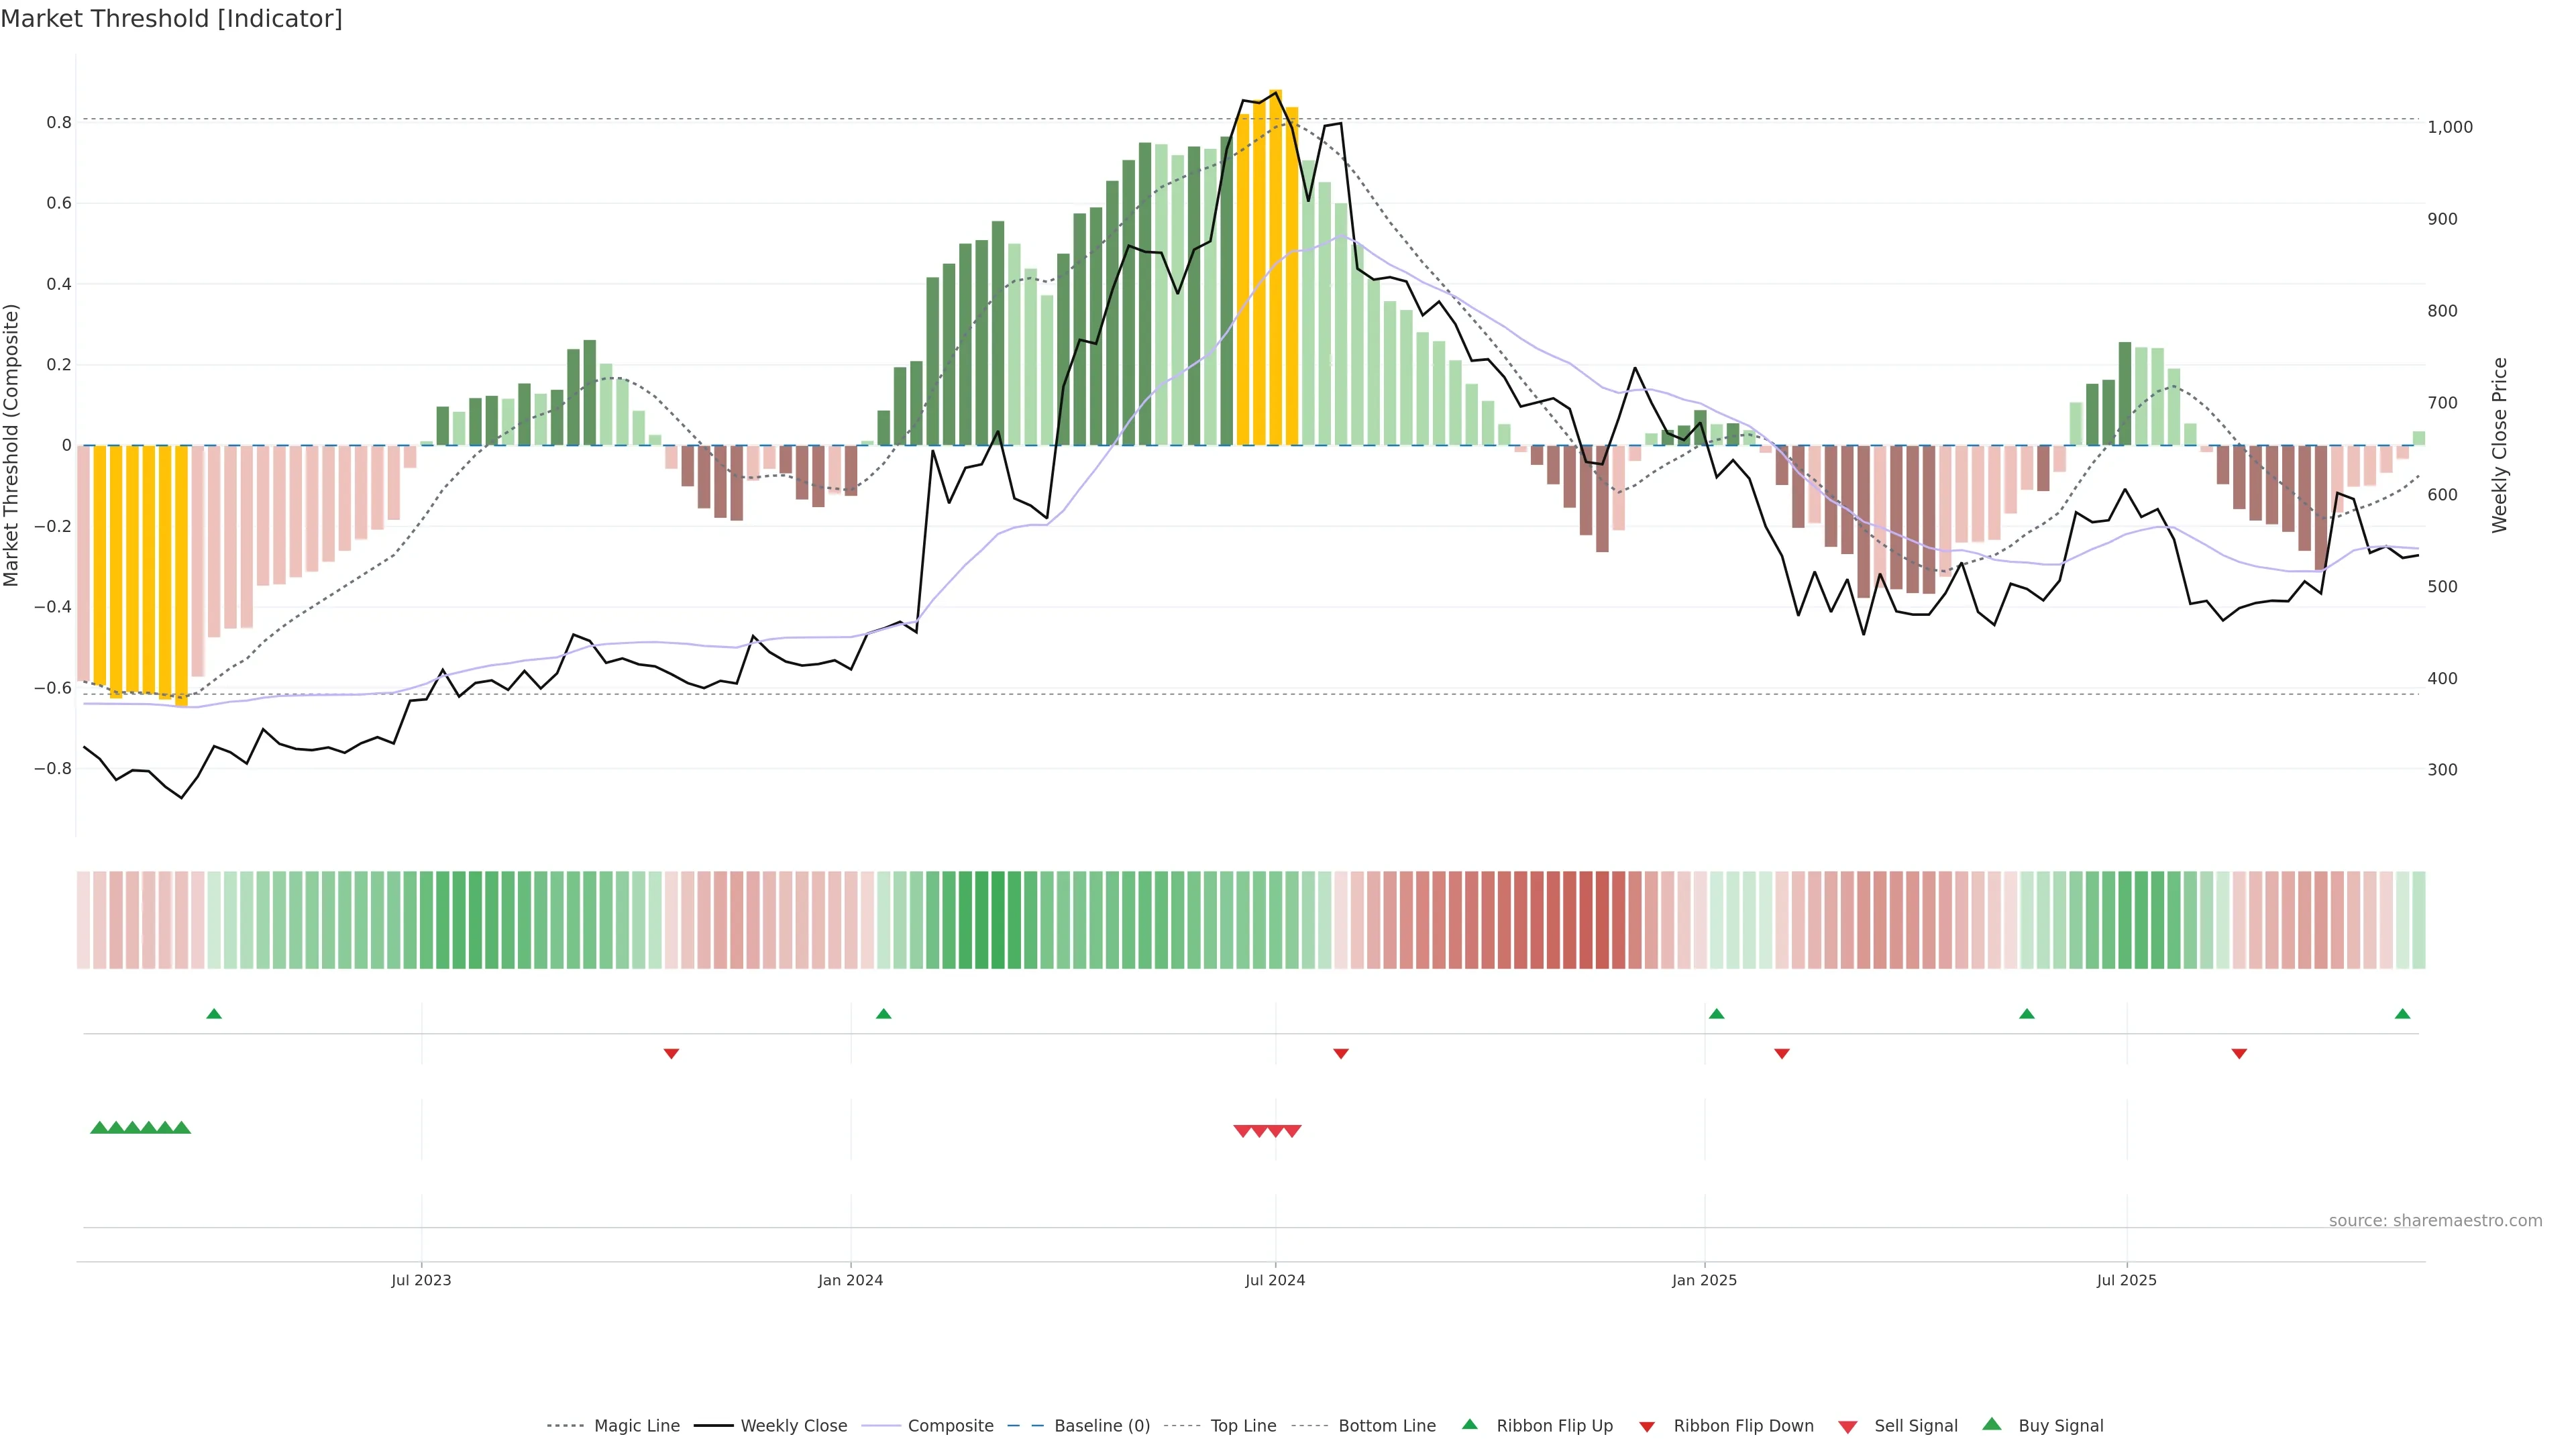Click the Market Threshold [Indicator] title

point(171,19)
